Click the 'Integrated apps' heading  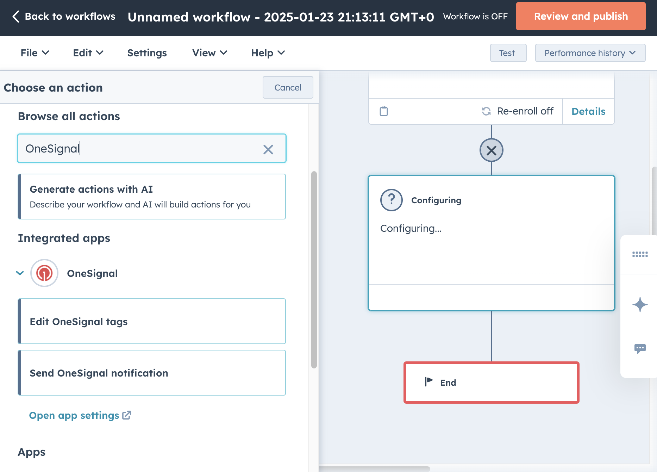[64, 238]
